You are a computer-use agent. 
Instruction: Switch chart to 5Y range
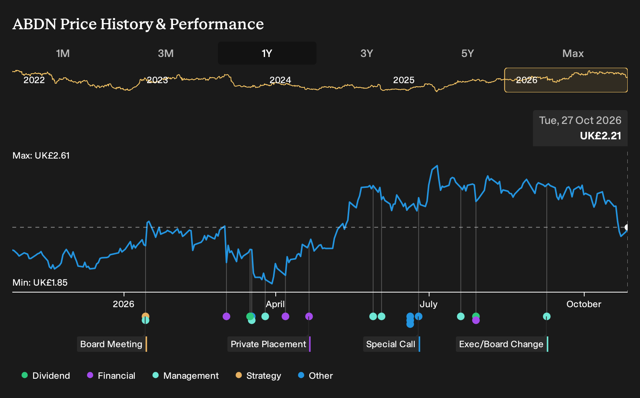click(467, 53)
